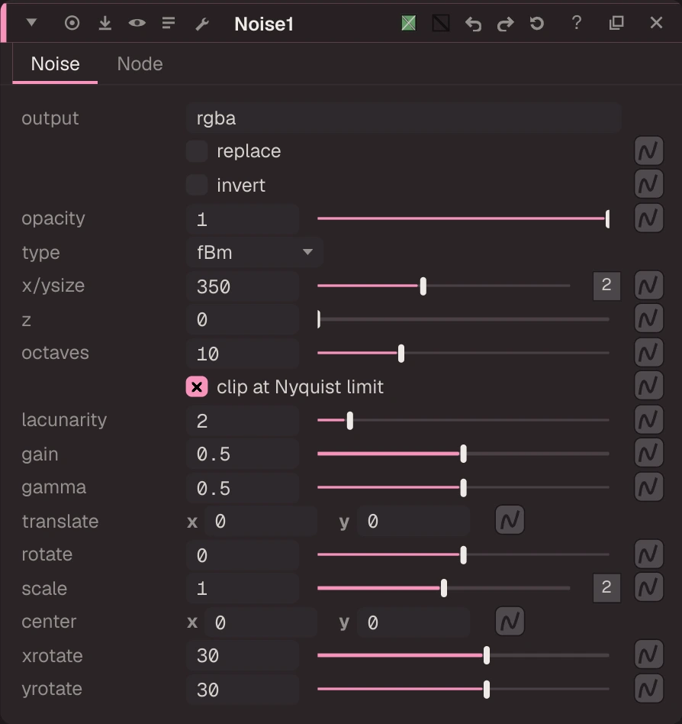Open animation menu for xrotate
Viewport: 682px width, 724px height.
click(x=648, y=655)
